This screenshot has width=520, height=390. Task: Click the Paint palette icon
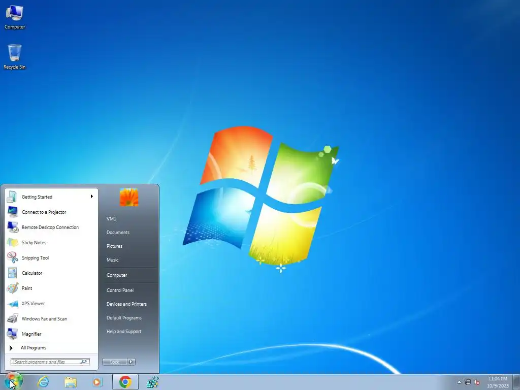(13, 288)
